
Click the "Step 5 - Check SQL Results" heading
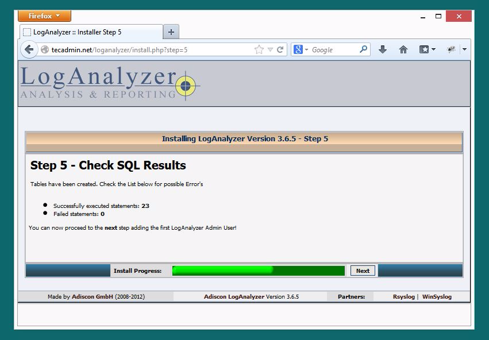(x=108, y=165)
